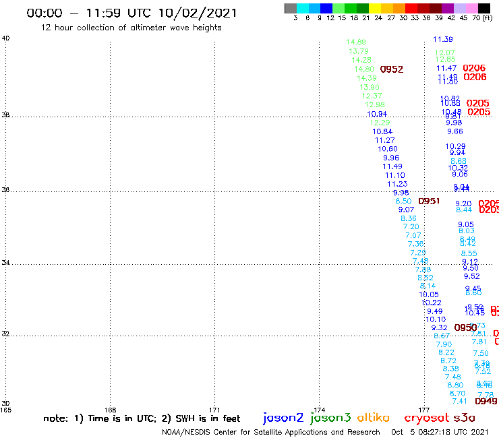Image resolution: width=499 pixels, height=438 pixels.
Task: Select the wave height value 10.29
Action: click(455, 146)
